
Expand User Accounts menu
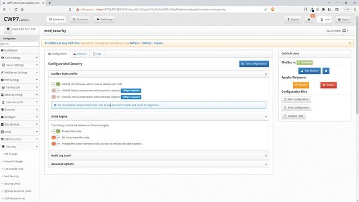[20, 102]
